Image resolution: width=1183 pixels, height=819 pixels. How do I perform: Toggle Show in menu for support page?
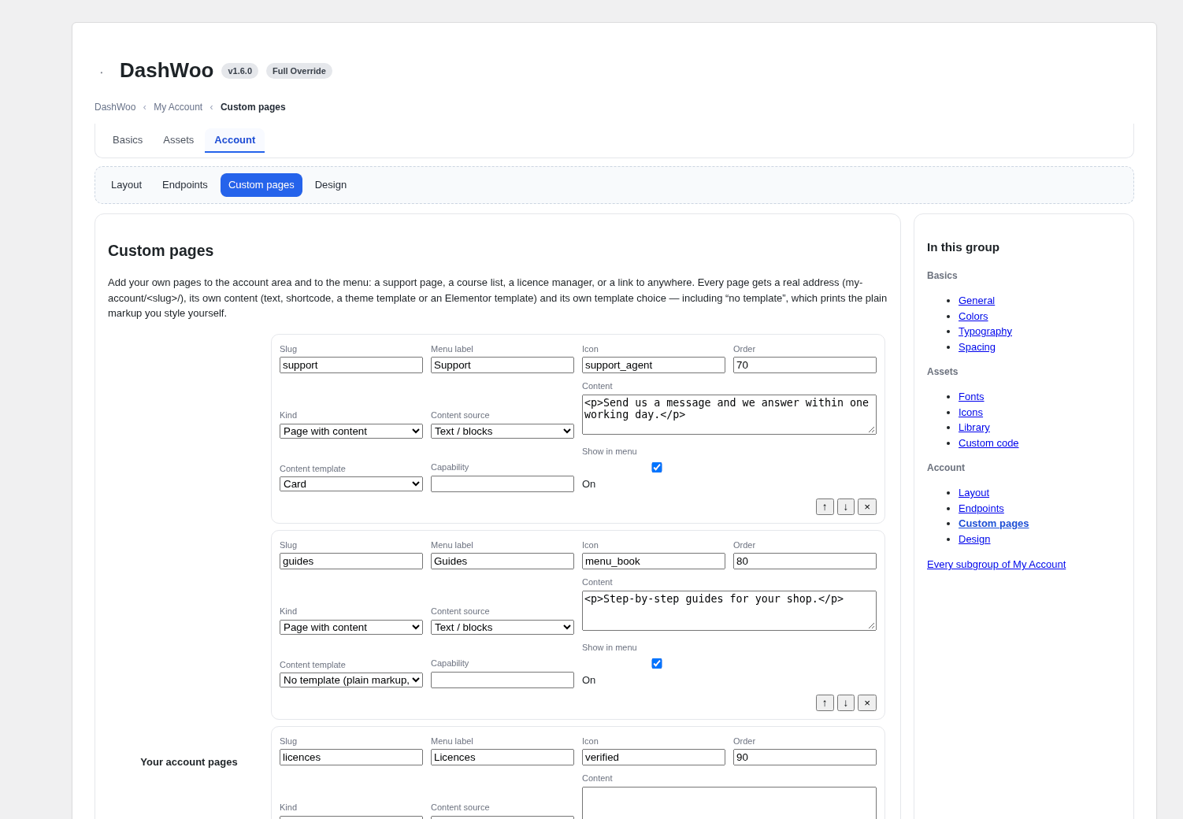point(657,468)
